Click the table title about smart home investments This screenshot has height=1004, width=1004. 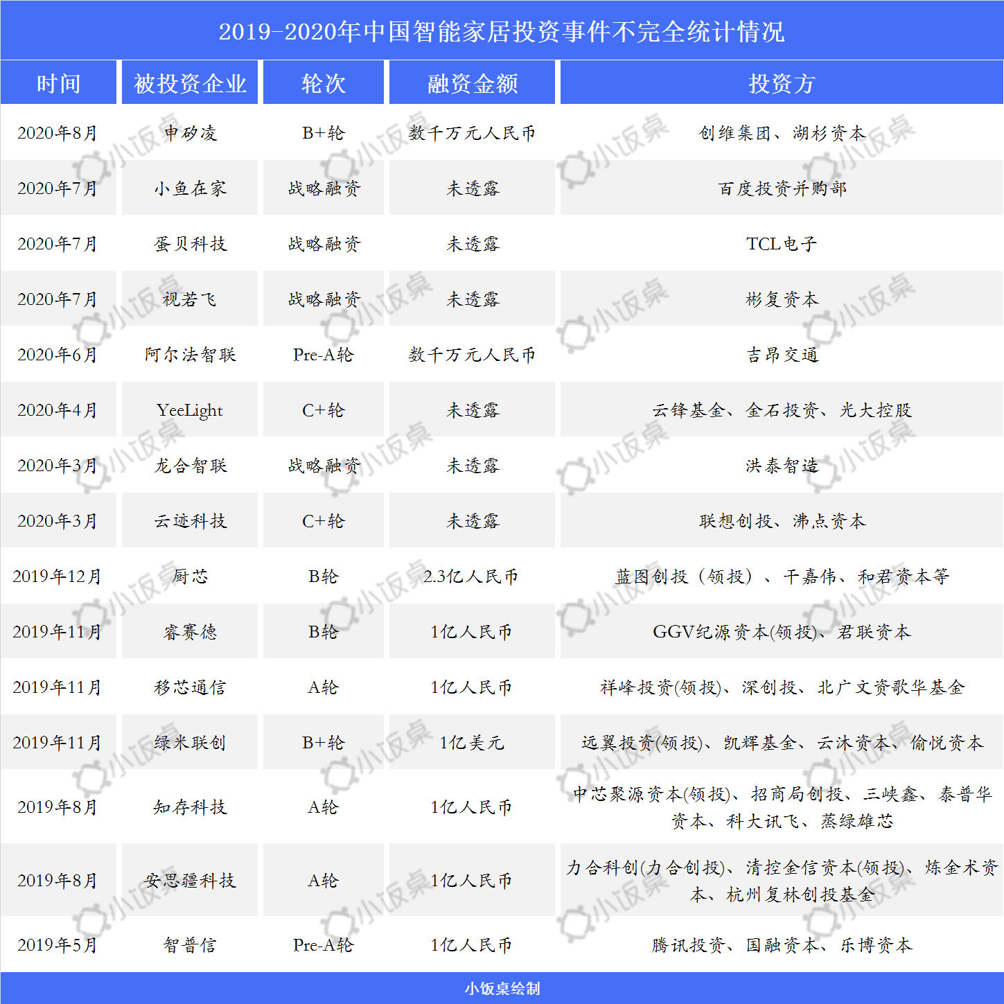point(502,31)
